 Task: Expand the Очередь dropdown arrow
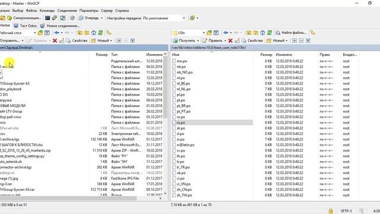point(102,18)
